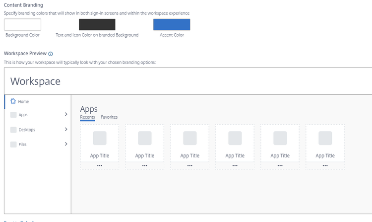Viewport: 372px width, 222px height.
Task: Open the fifth app card's ellipsis menu
Action: tap(280, 165)
